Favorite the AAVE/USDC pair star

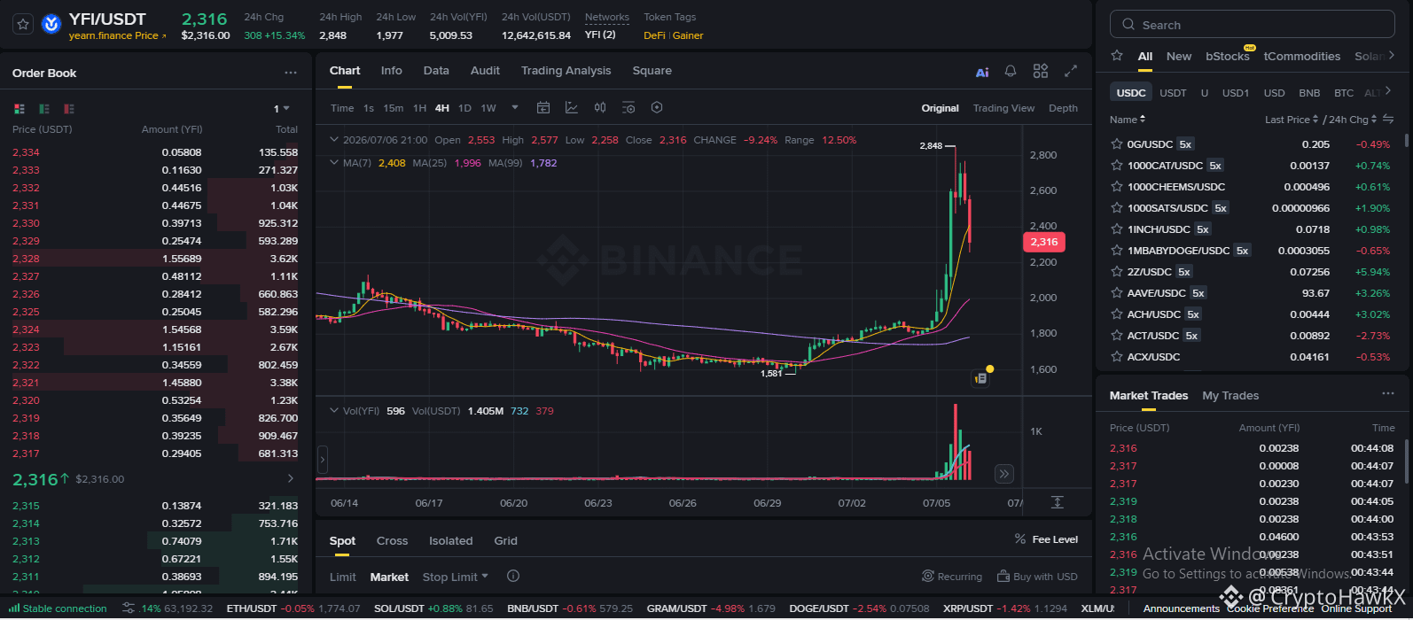[1117, 292]
